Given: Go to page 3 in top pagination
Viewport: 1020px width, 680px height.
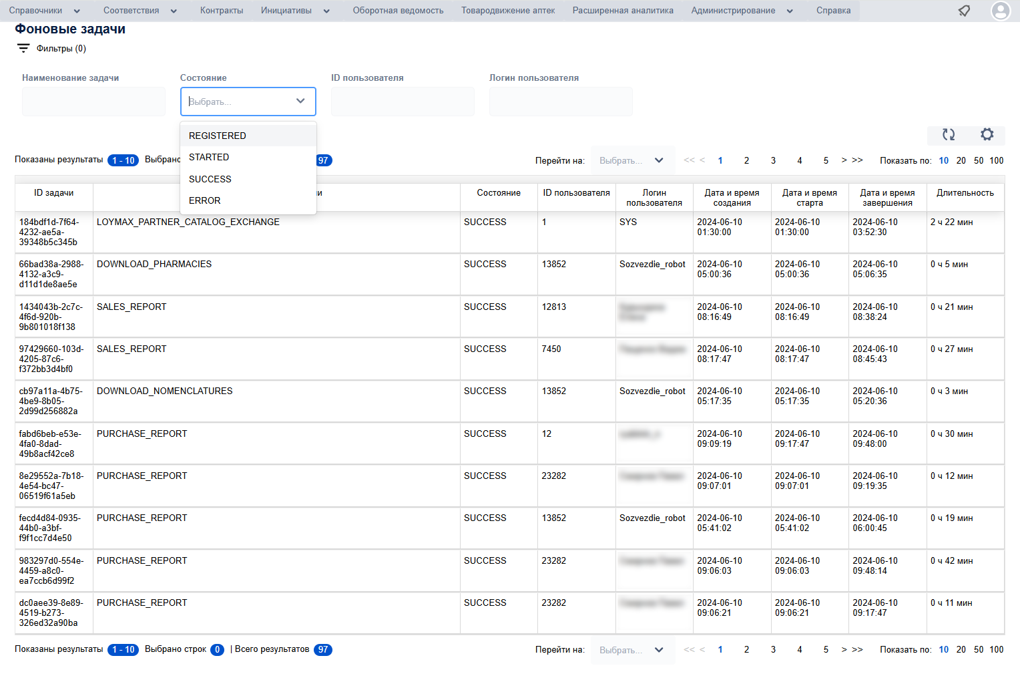Looking at the screenshot, I should pos(773,160).
